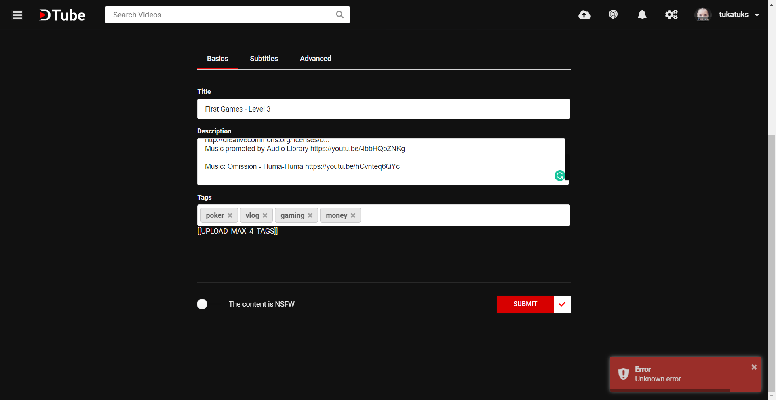The image size is (776, 400).
Task: Click the page vertical scrollbar thumb
Action: pyautogui.click(x=772, y=263)
